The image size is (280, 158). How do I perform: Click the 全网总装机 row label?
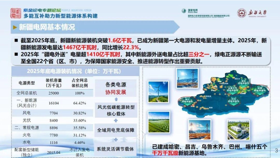pyautogui.click(x=27, y=93)
